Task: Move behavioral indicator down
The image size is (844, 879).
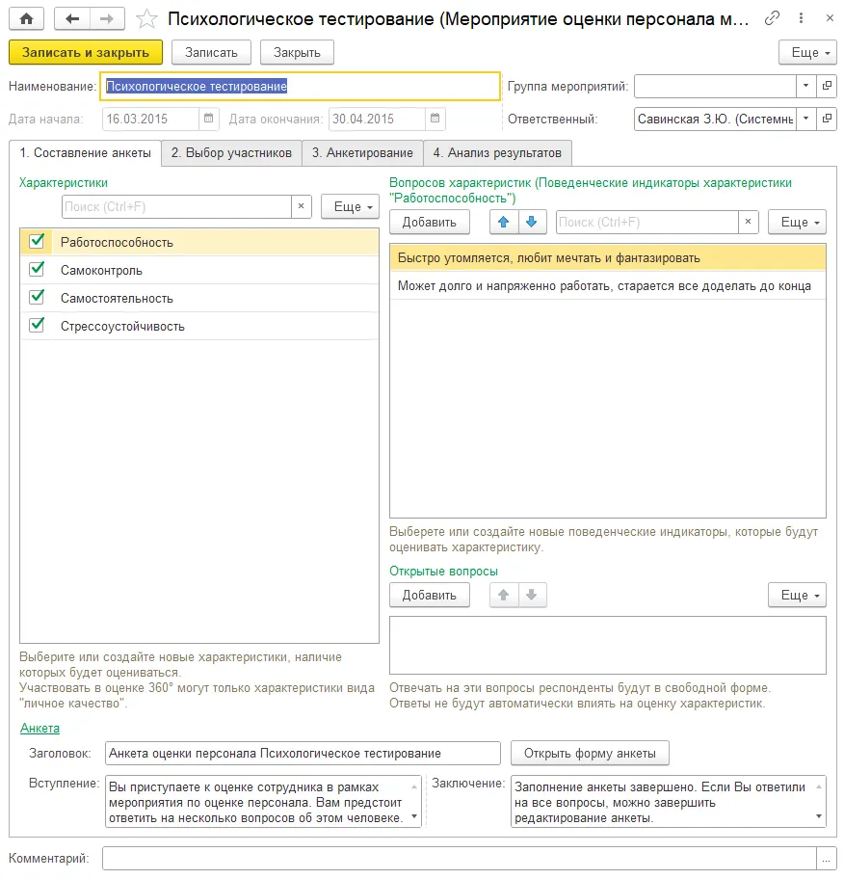Action: coord(532,222)
